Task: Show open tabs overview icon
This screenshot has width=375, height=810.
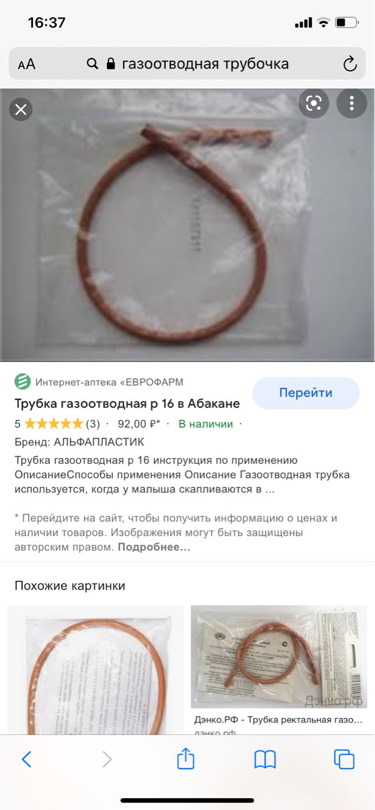Action: click(x=344, y=759)
